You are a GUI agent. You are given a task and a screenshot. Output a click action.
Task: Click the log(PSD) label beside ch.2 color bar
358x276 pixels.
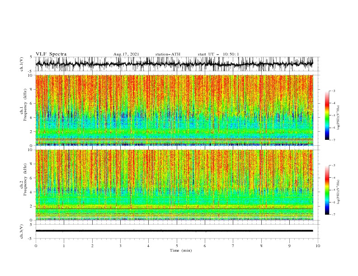click(x=338, y=191)
